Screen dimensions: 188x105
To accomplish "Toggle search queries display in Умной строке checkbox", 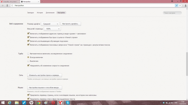I will pos(28,45).
